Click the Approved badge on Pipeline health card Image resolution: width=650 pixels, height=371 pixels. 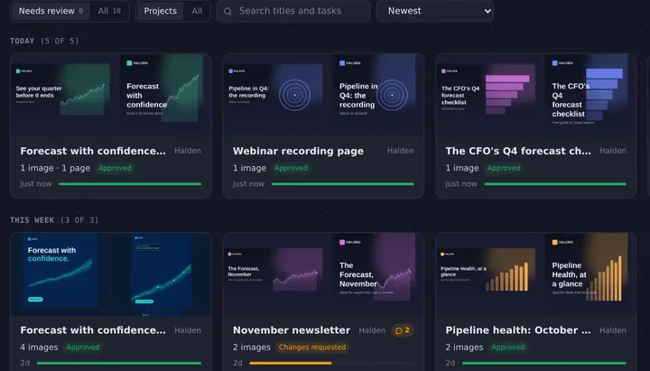(507, 348)
